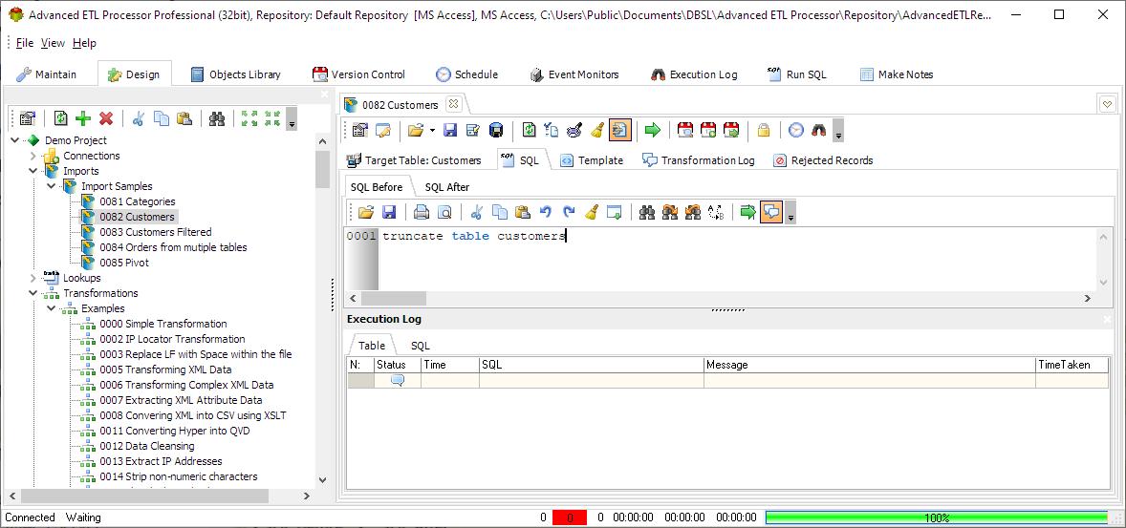Viewport: 1126px width, 528px height.
Task: Collapse the Demo Project tree node
Action: point(15,140)
